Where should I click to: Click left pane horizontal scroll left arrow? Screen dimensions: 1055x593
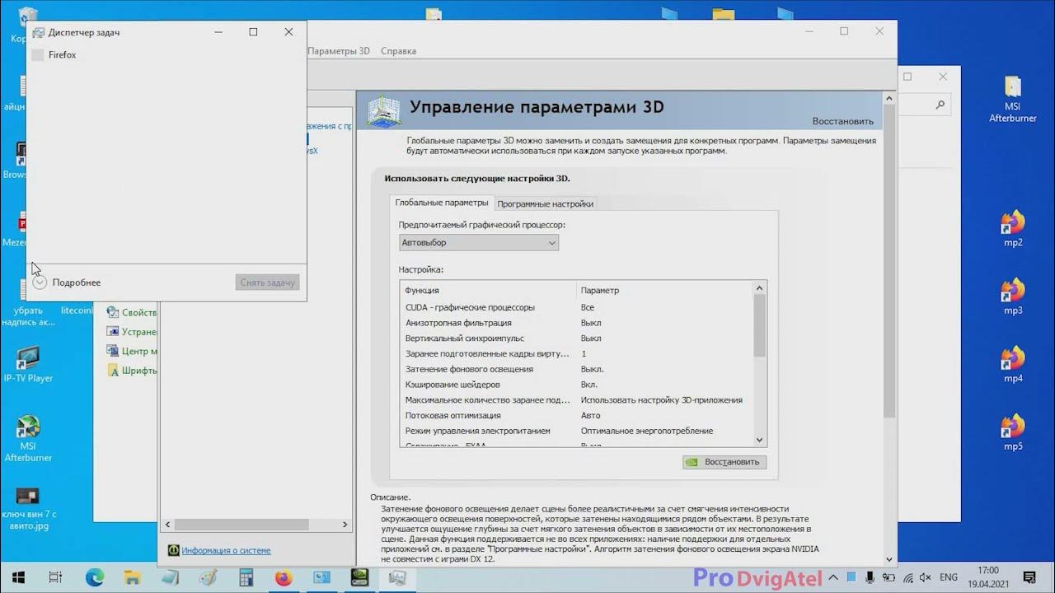[x=167, y=525]
